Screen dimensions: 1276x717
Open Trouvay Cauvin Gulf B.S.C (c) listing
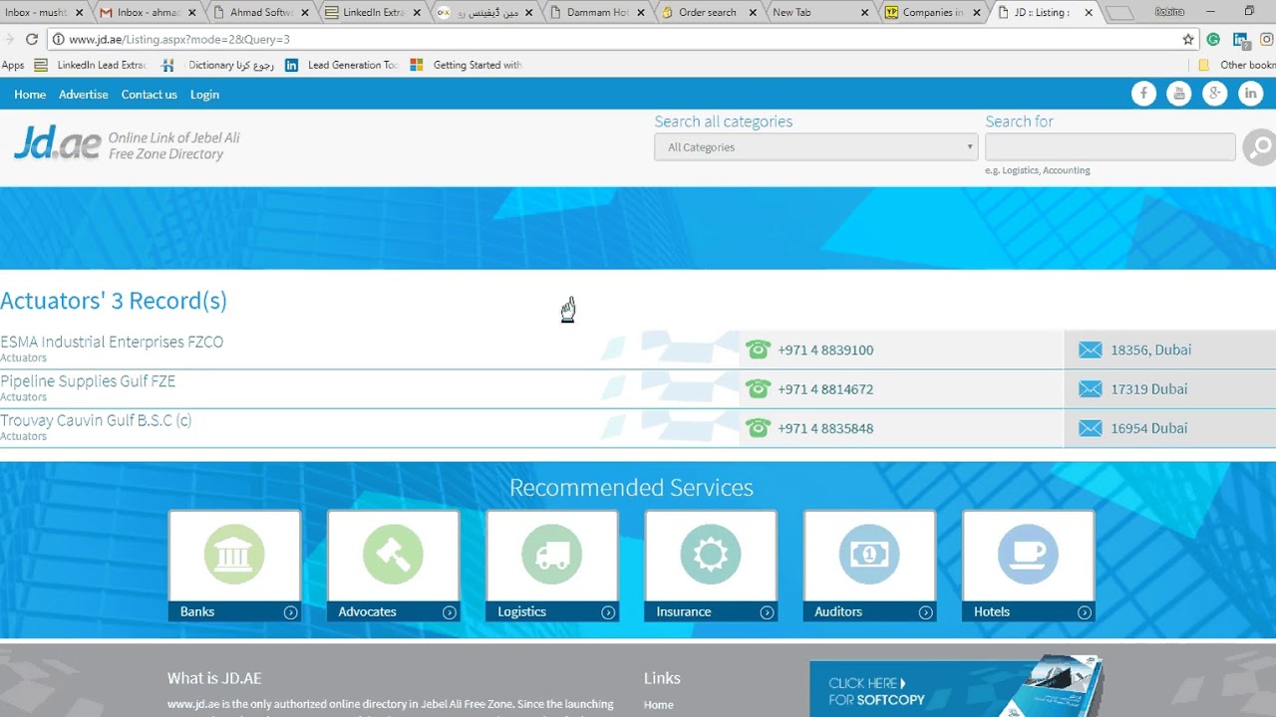(96, 420)
